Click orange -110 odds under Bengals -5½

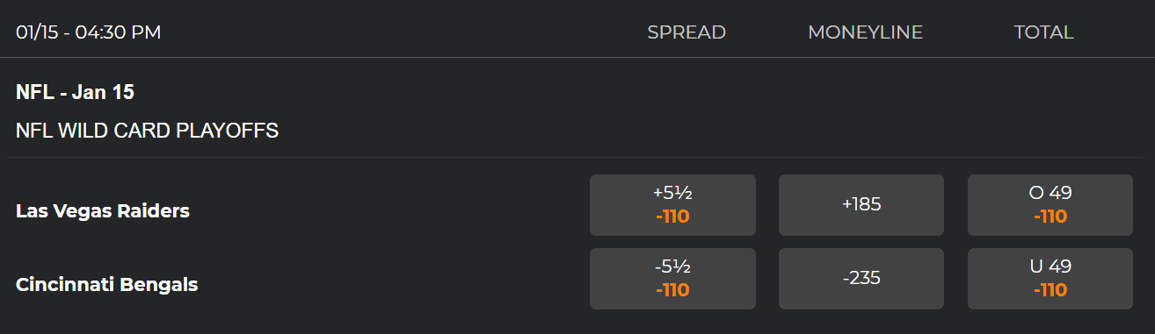[672, 290]
